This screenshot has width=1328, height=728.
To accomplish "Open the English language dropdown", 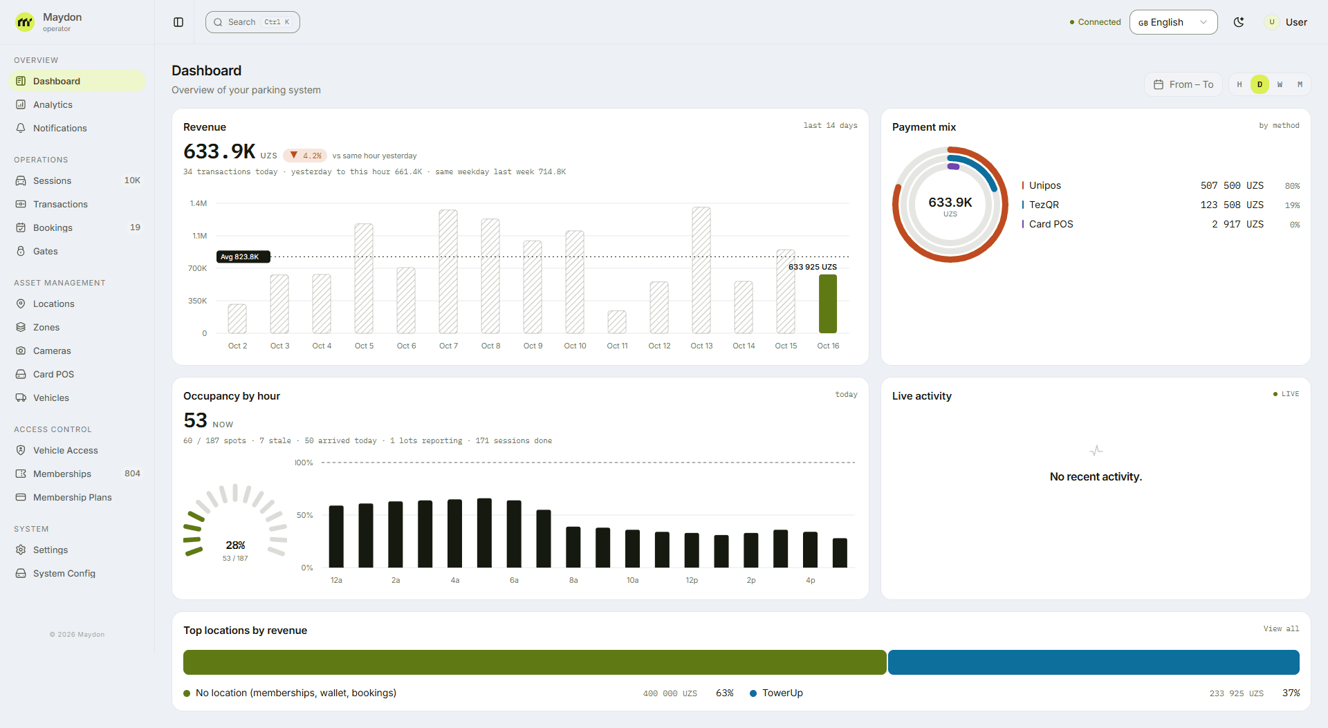I will [x=1173, y=22].
